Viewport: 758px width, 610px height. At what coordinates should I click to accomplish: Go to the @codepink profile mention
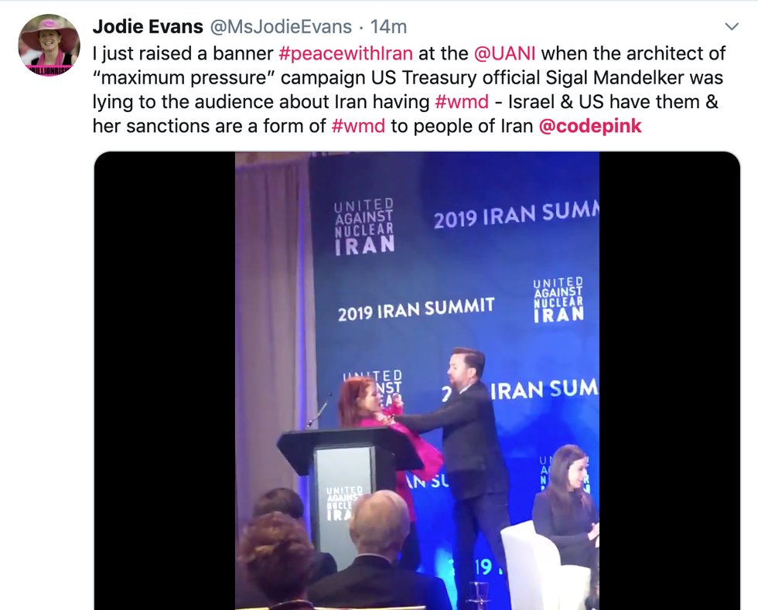click(x=589, y=126)
